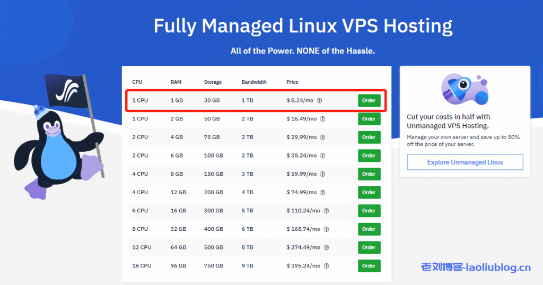
Task: Click help icon beside $59.99/mo price
Action: (323, 174)
